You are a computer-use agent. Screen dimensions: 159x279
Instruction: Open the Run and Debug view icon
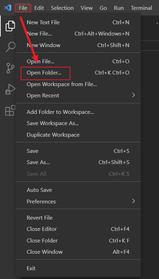point(10,89)
